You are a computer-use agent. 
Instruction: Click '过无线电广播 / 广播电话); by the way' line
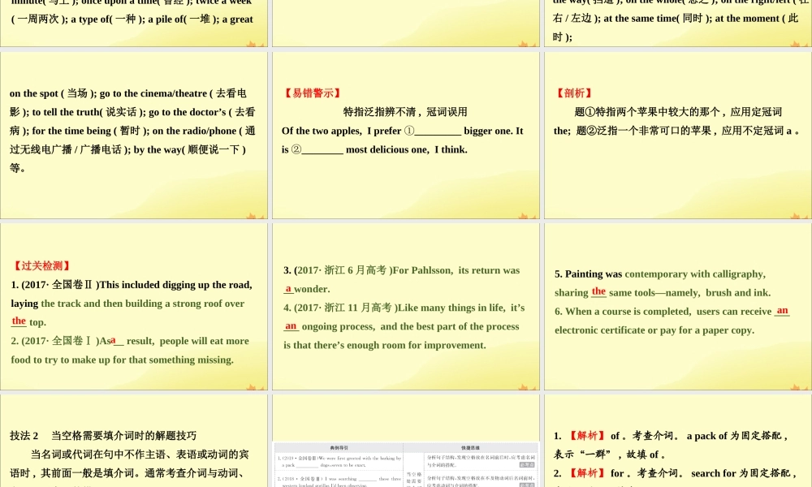click(127, 149)
